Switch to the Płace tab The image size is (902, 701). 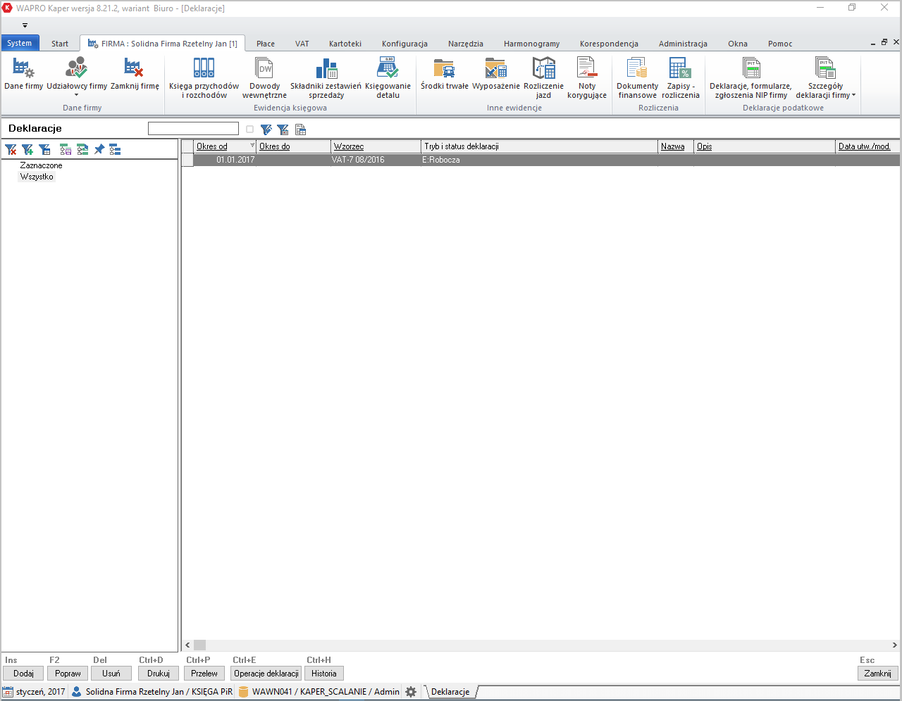coord(266,44)
